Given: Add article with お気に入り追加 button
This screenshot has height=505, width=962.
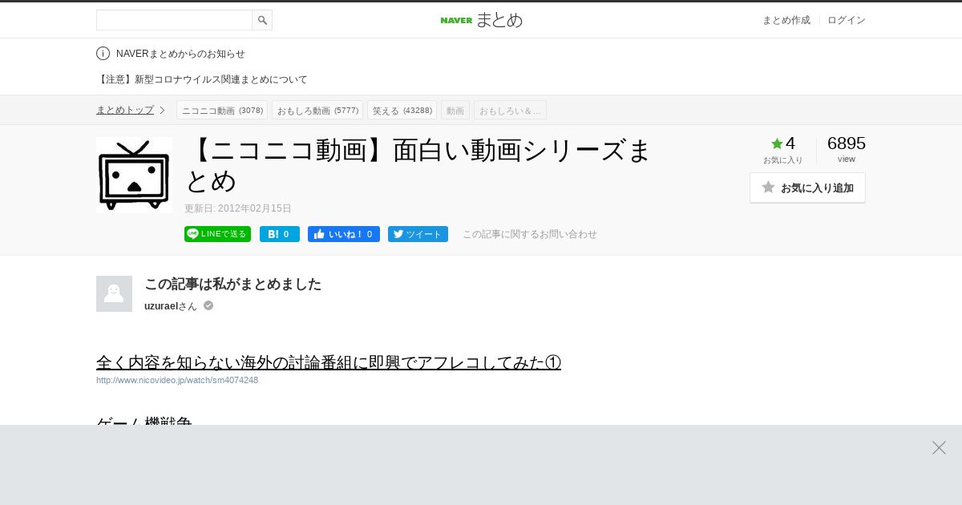Looking at the screenshot, I should click(x=807, y=188).
